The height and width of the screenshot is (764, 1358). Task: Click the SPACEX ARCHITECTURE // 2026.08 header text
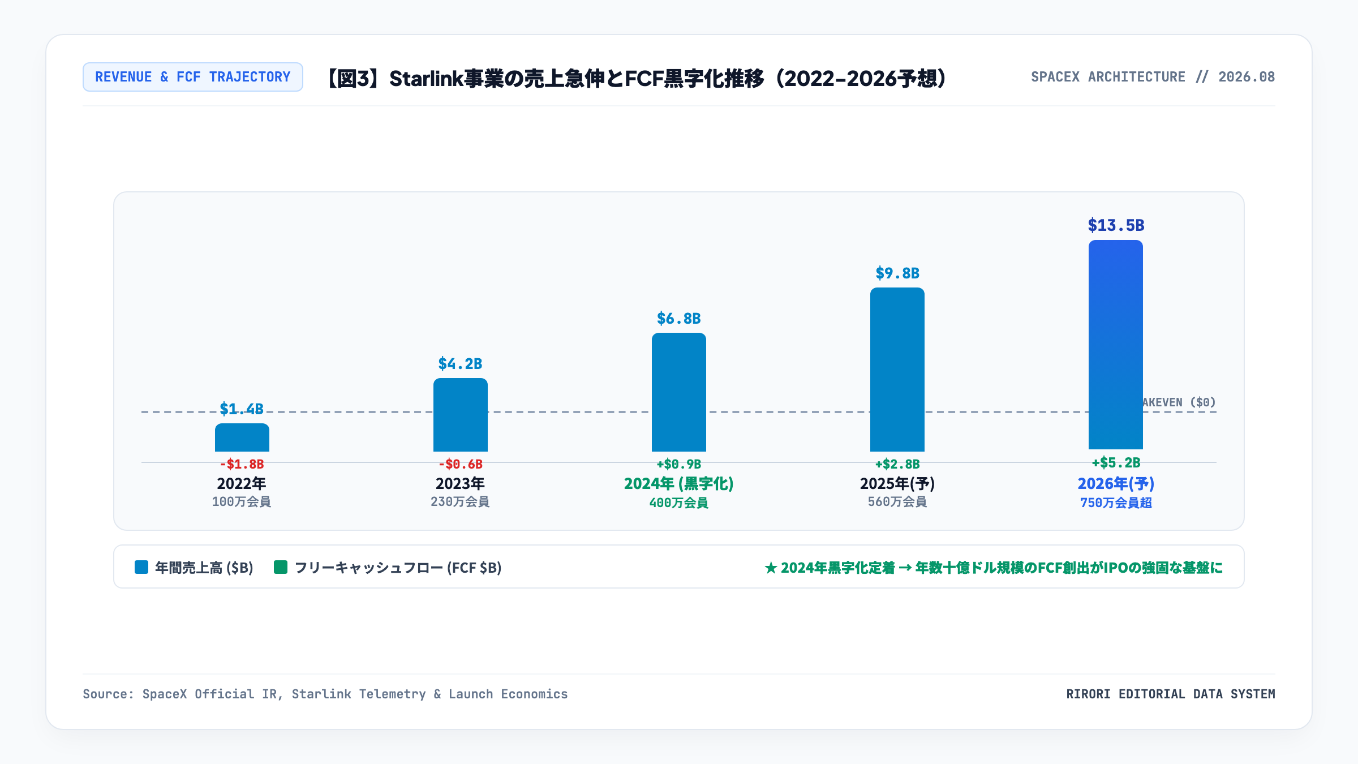click(1153, 77)
